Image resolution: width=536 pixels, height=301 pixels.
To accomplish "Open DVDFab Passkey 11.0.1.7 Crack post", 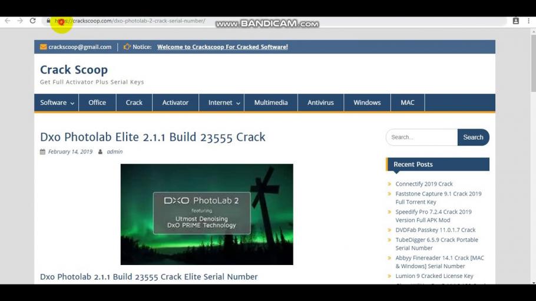I will [x=435, y=230].
